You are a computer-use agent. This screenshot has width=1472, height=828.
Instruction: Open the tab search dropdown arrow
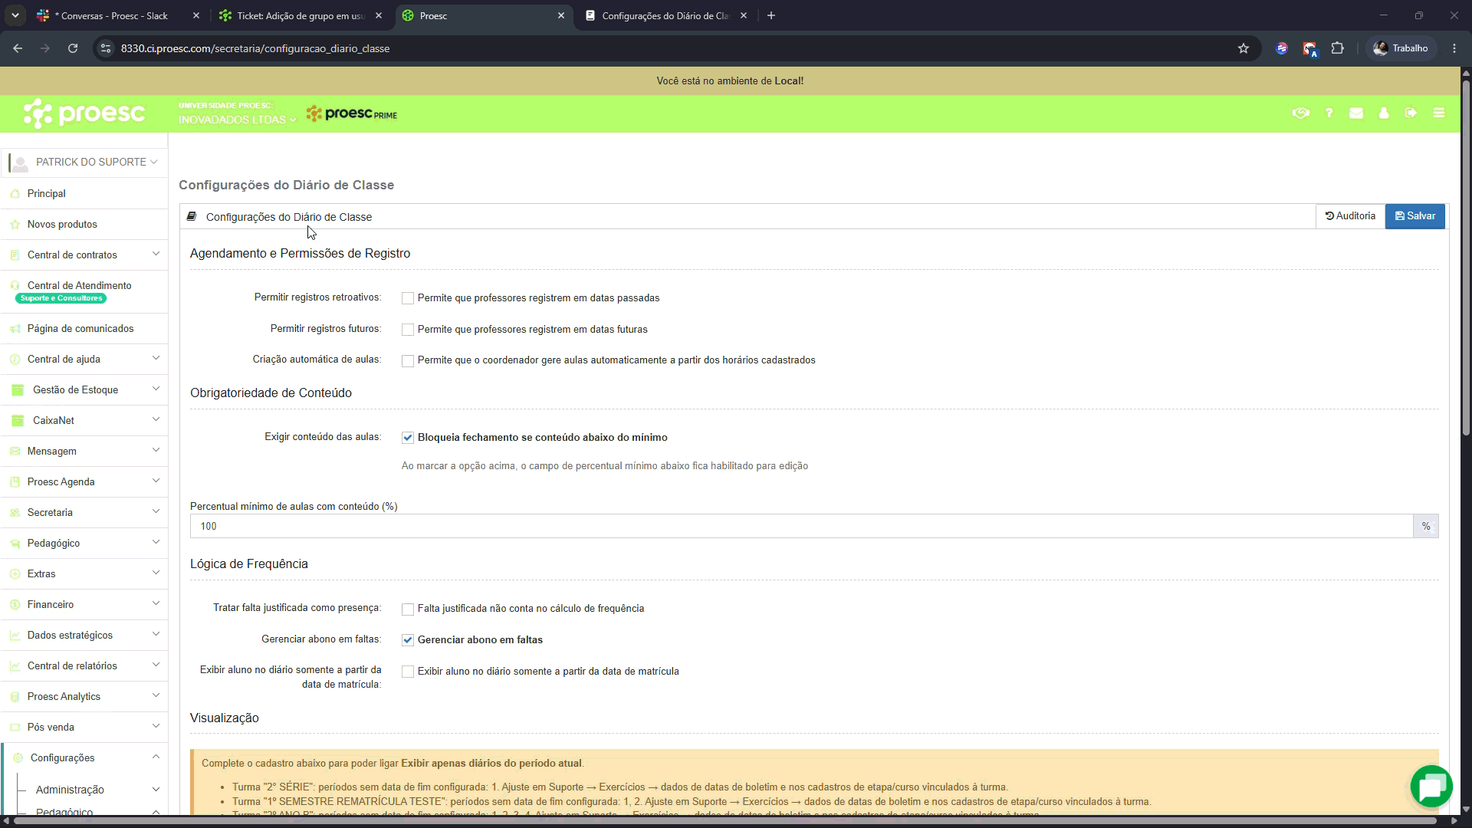tap(15, 15)
